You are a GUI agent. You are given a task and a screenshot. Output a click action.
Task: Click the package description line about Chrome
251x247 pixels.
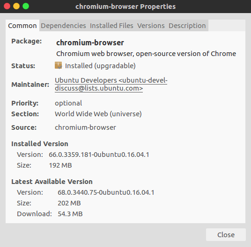[x=146, y=54]
